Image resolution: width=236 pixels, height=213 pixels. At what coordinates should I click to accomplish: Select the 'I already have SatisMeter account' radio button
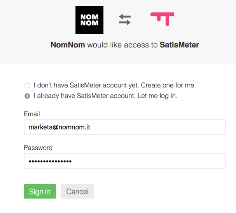27,96
